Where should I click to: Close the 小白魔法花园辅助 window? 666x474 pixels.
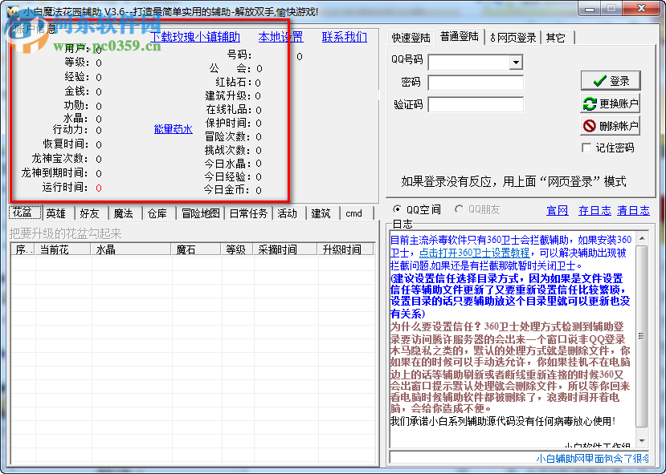coord(642,9)
